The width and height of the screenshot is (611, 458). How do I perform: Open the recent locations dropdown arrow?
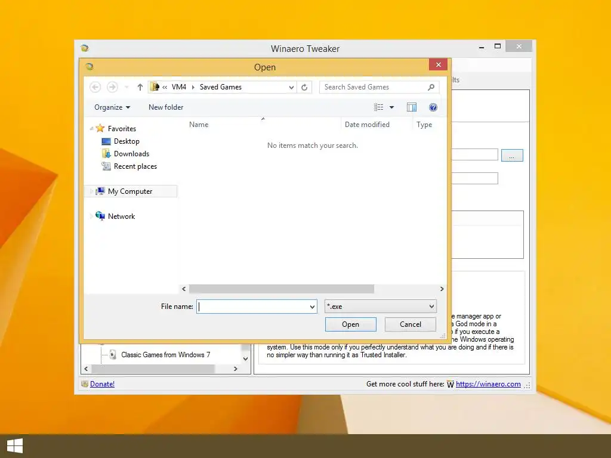[126, 87]
